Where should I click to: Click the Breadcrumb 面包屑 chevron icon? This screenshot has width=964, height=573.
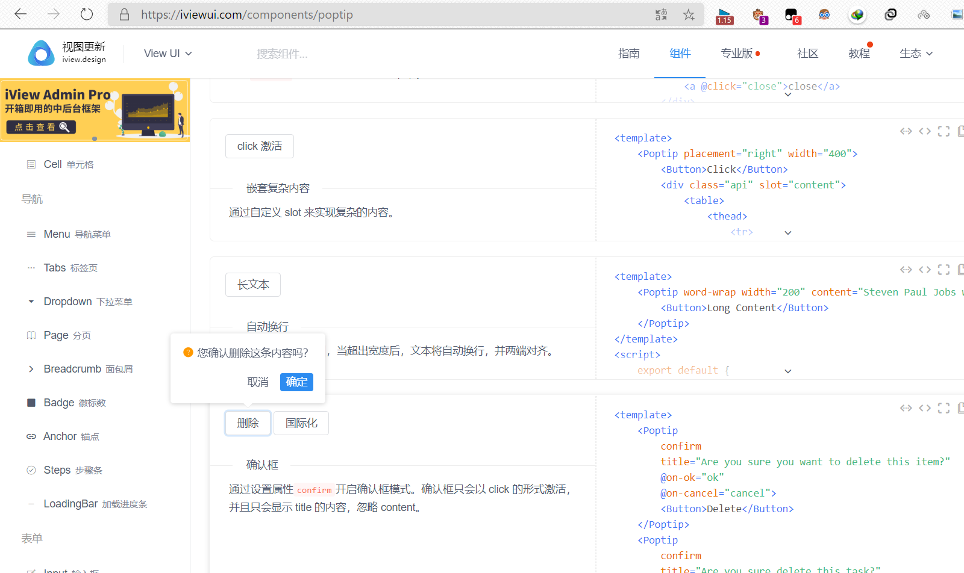pyautogui.click(x=31, y=369)
